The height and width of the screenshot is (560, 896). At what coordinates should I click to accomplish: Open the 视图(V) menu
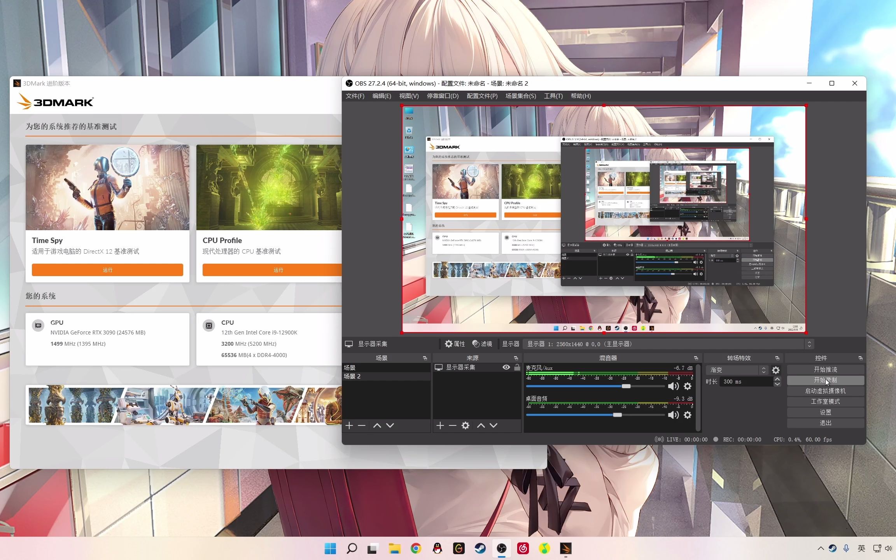(409, 96)
